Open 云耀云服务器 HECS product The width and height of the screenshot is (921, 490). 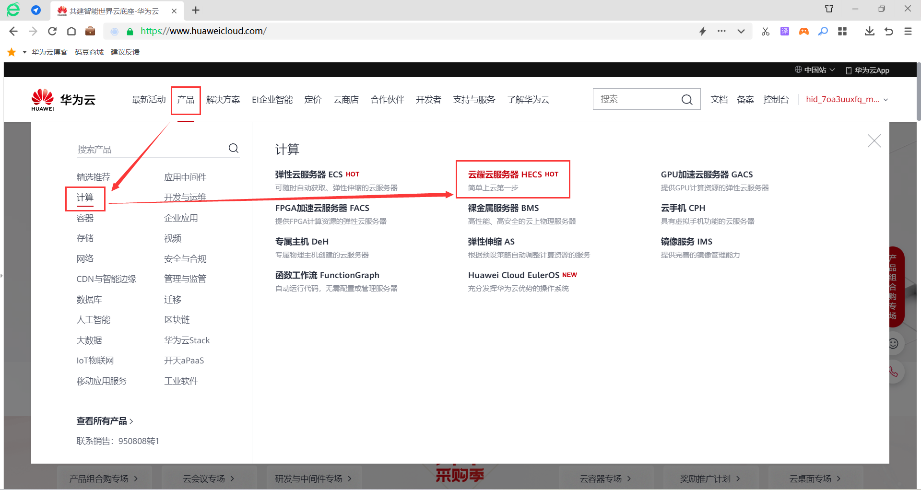pos(505,175)
